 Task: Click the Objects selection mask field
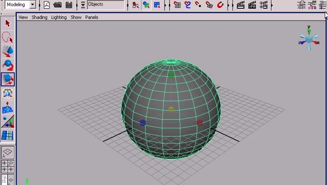(x=106, y=5)
